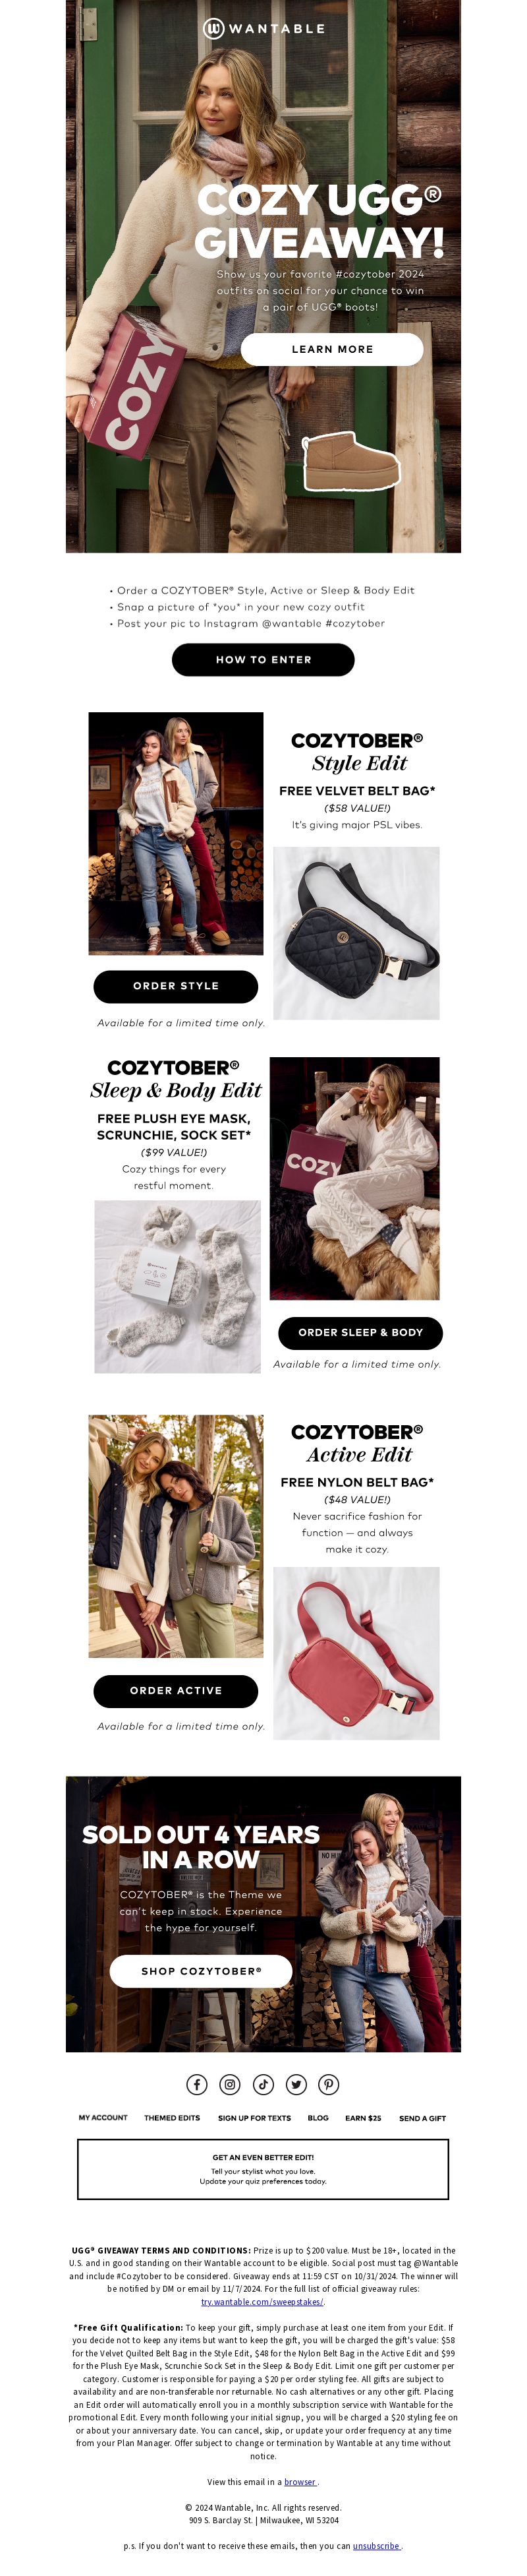Select SIGN UP FOR TEXTS link
This screenshot has height=2576, width=527.
[x=254, y=2118]
